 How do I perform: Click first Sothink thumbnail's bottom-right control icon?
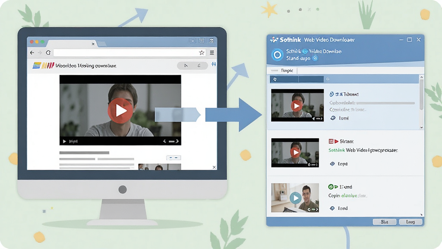point(318,118)
